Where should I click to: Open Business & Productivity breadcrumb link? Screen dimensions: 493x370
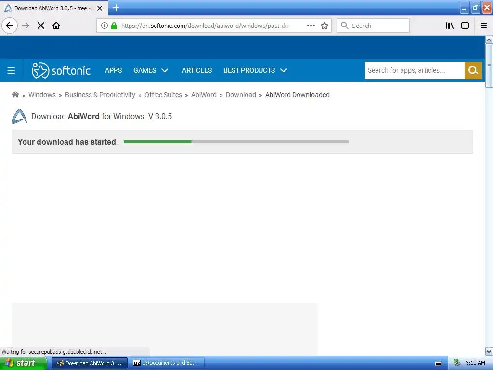(x=100, y=95)
